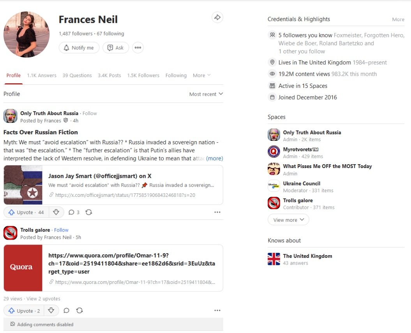This screenshot has height=333, width=411.
Task: Open the Jason Jay Smart on X link title
Action: point(100,176)
